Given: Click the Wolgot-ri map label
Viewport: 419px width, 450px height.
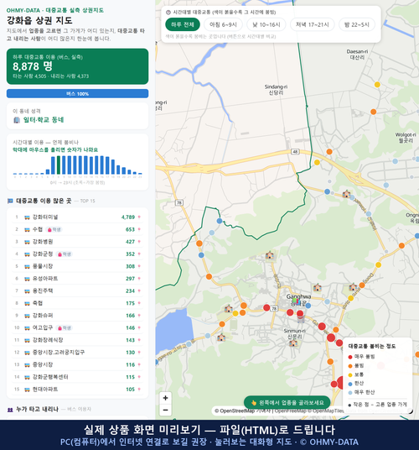Looking at the screenshot, I should (406, 137).
